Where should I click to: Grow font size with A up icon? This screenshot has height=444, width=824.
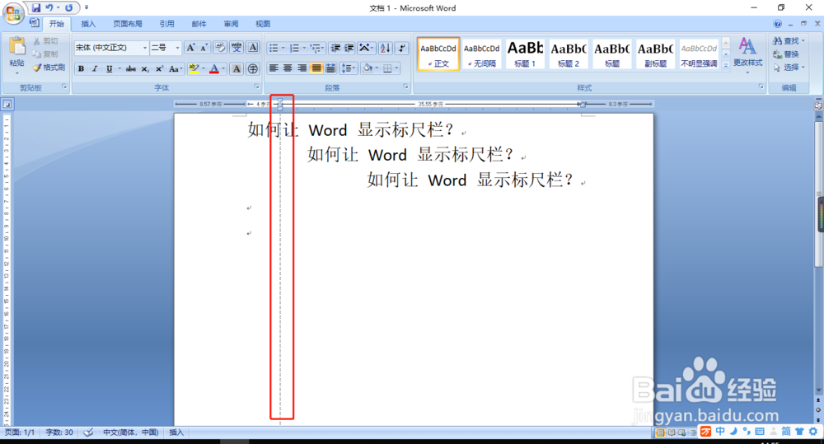tap(191, 48)
